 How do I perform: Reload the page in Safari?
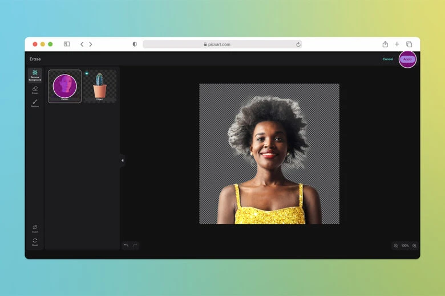[298, 44]
